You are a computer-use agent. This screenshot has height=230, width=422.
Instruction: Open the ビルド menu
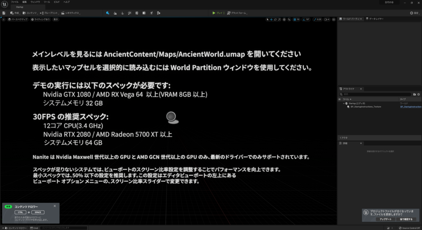click(56, 2)
